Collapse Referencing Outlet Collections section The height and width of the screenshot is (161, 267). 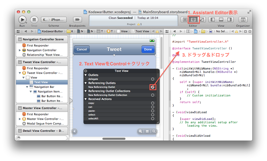tap(86, 91)
